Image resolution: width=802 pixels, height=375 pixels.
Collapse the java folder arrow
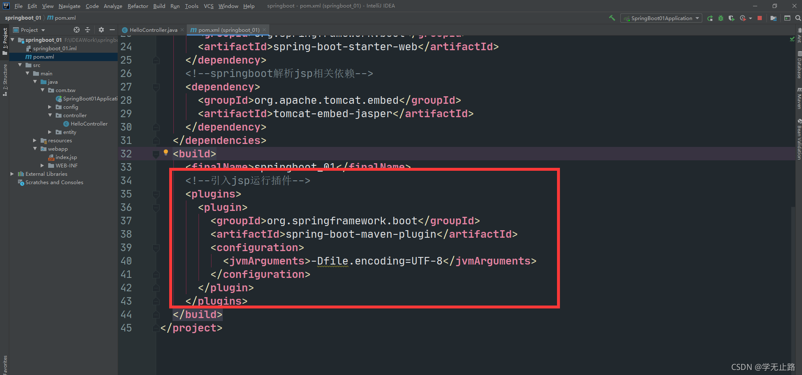tap(35, 82)
